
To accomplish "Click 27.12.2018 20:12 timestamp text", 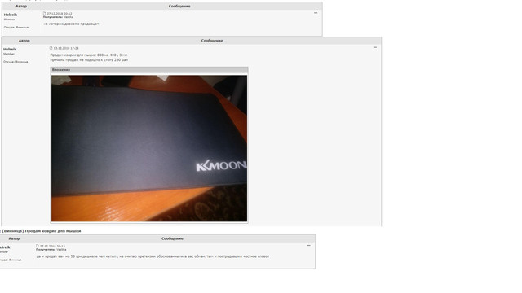I will pyautogui.click(x=60, y=14).
